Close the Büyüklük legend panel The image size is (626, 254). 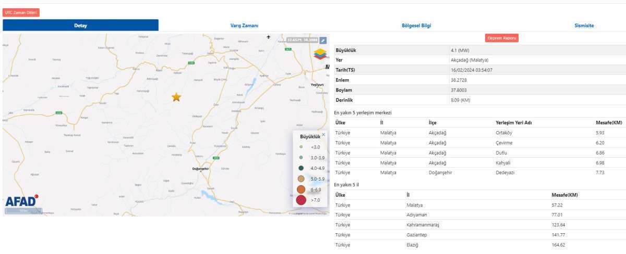coord(323,134)
